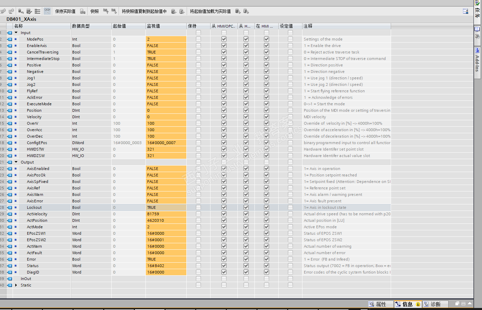The image size is (482, 310).
Task: Click start value 16#0000_0003 of ConfigEPos
Action: (x=127, y=143)
